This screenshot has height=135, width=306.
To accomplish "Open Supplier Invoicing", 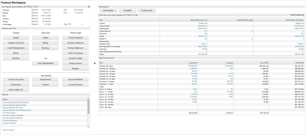I will pyautogui.click(x=16, y=43).
